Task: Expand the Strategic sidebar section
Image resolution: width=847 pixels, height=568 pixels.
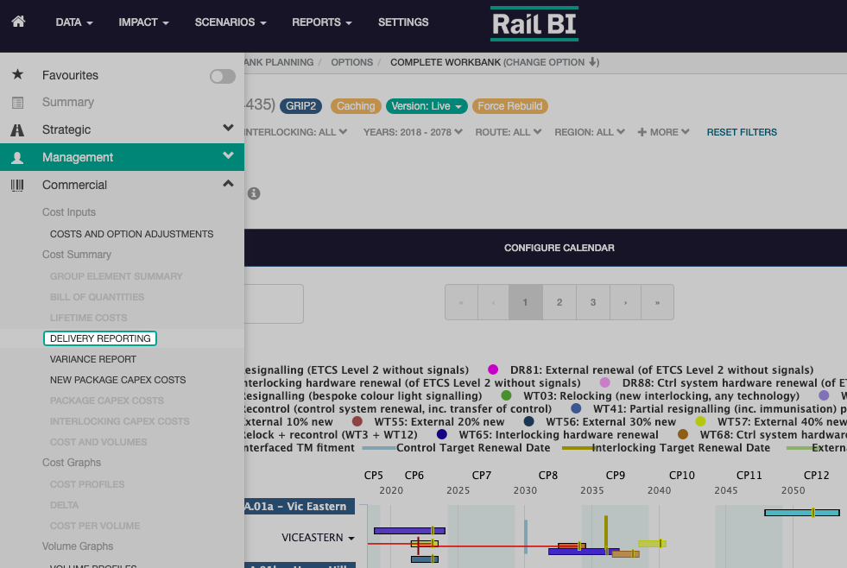Action: (x=228, y=129)
